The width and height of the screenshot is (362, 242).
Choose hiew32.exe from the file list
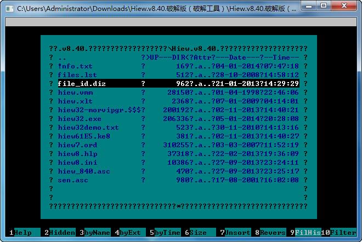(x=178, y=119)
